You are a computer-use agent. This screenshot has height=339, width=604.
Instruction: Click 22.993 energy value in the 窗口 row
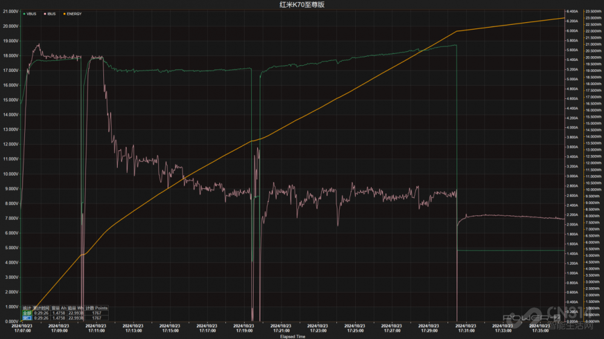point(75,318)
